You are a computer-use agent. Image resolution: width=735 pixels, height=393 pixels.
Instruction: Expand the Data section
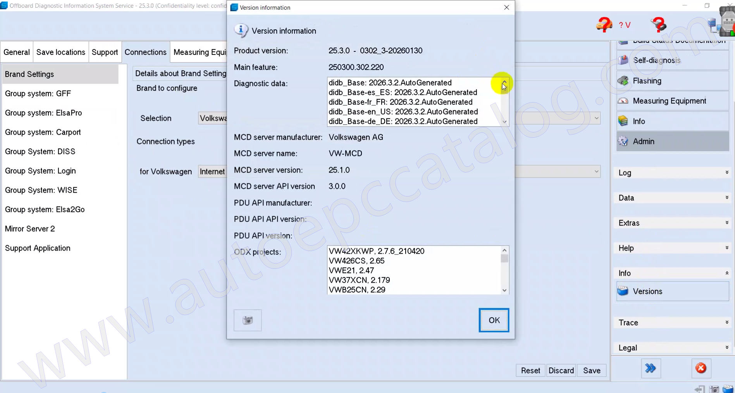point(672,198)
